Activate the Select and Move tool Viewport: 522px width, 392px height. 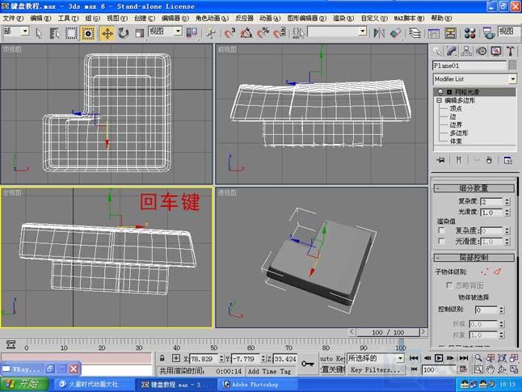[x=107, y=33]
